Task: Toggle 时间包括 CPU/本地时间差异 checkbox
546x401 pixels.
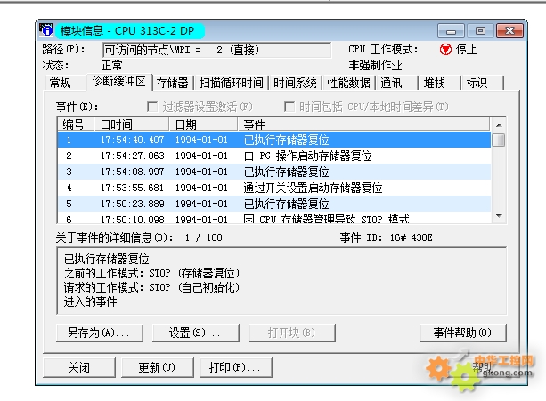Action: coord(289,107)
